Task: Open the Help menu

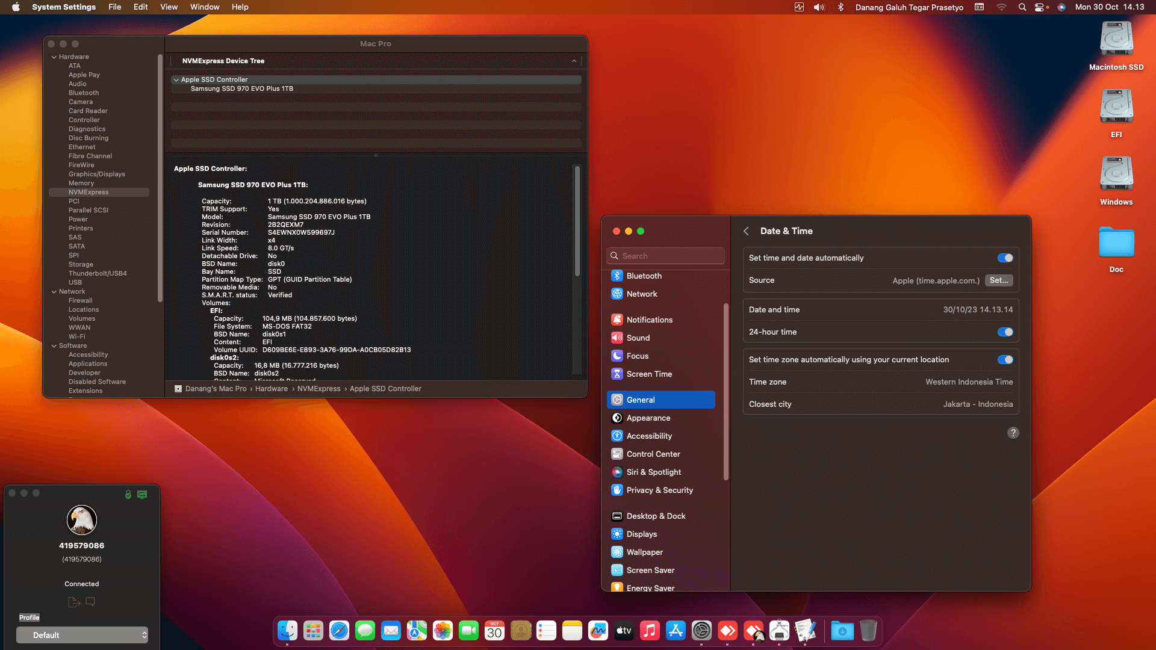Action: point(240,7)
